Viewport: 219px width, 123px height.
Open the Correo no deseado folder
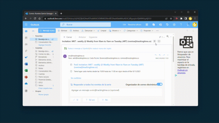(44, 54)
